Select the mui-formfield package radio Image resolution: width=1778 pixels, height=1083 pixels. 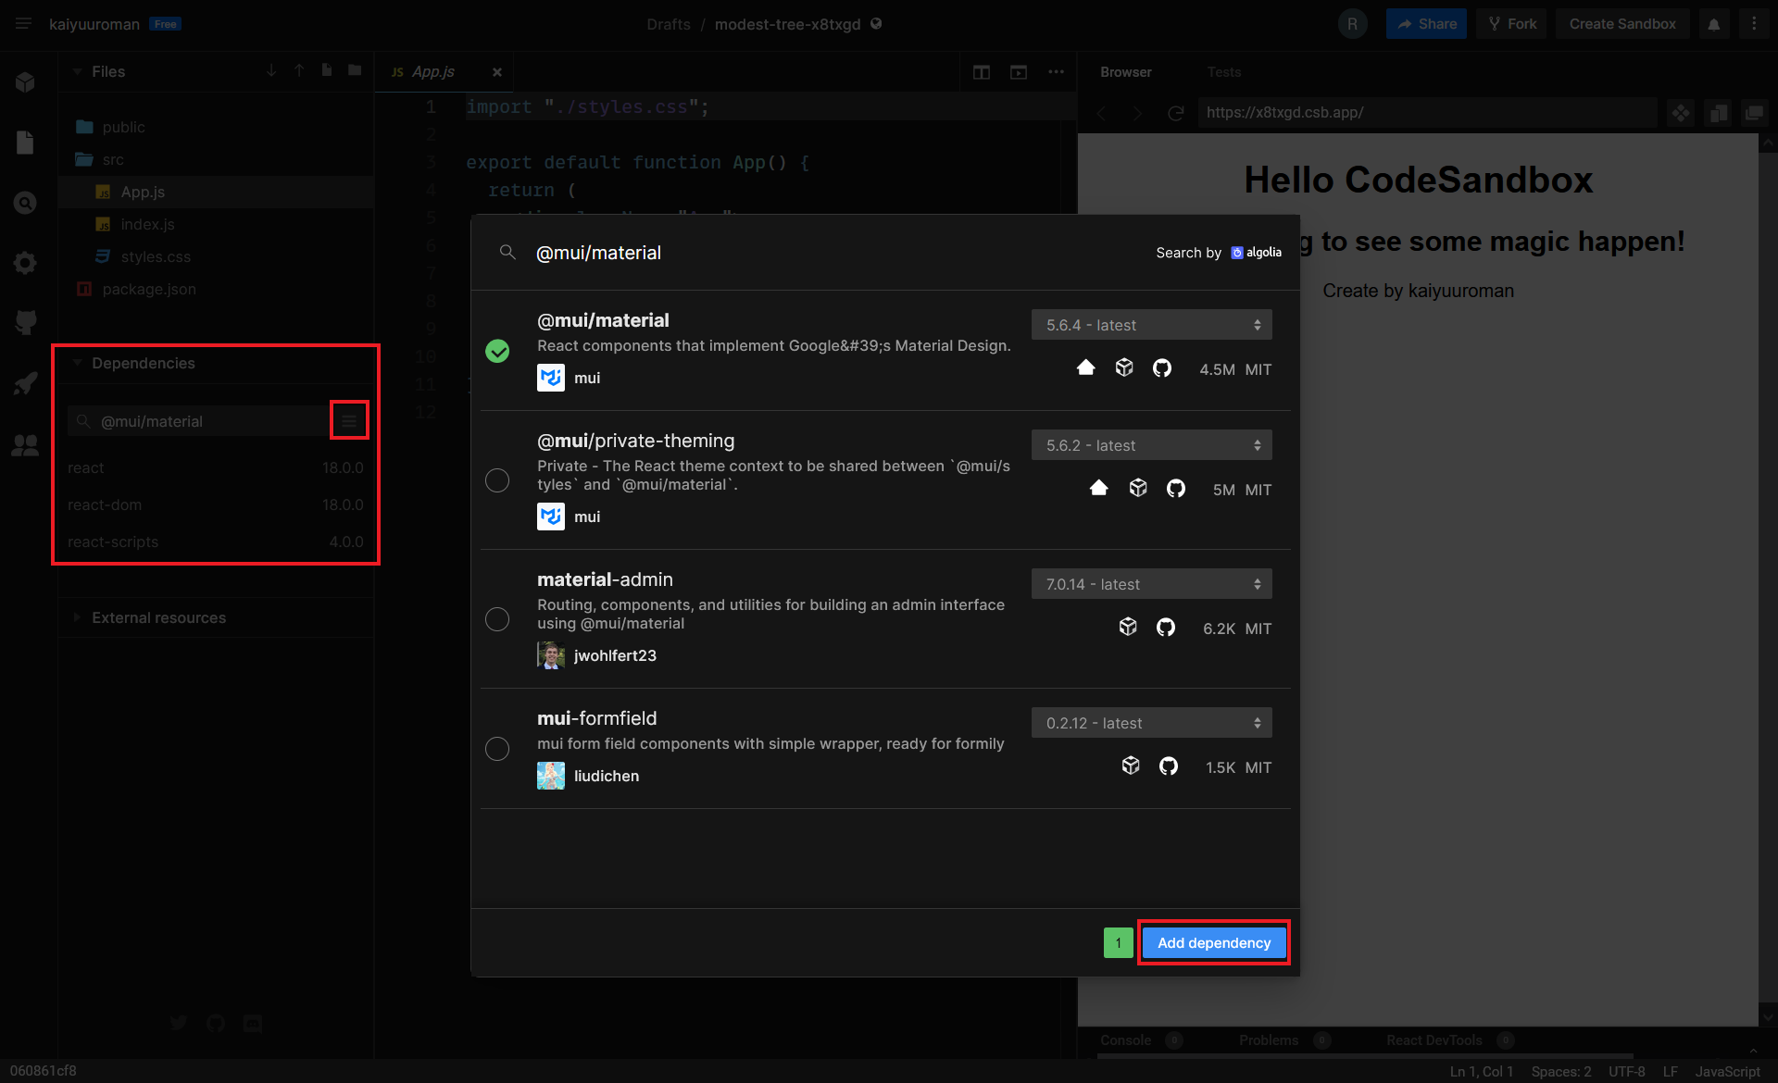tap(497, 748)
